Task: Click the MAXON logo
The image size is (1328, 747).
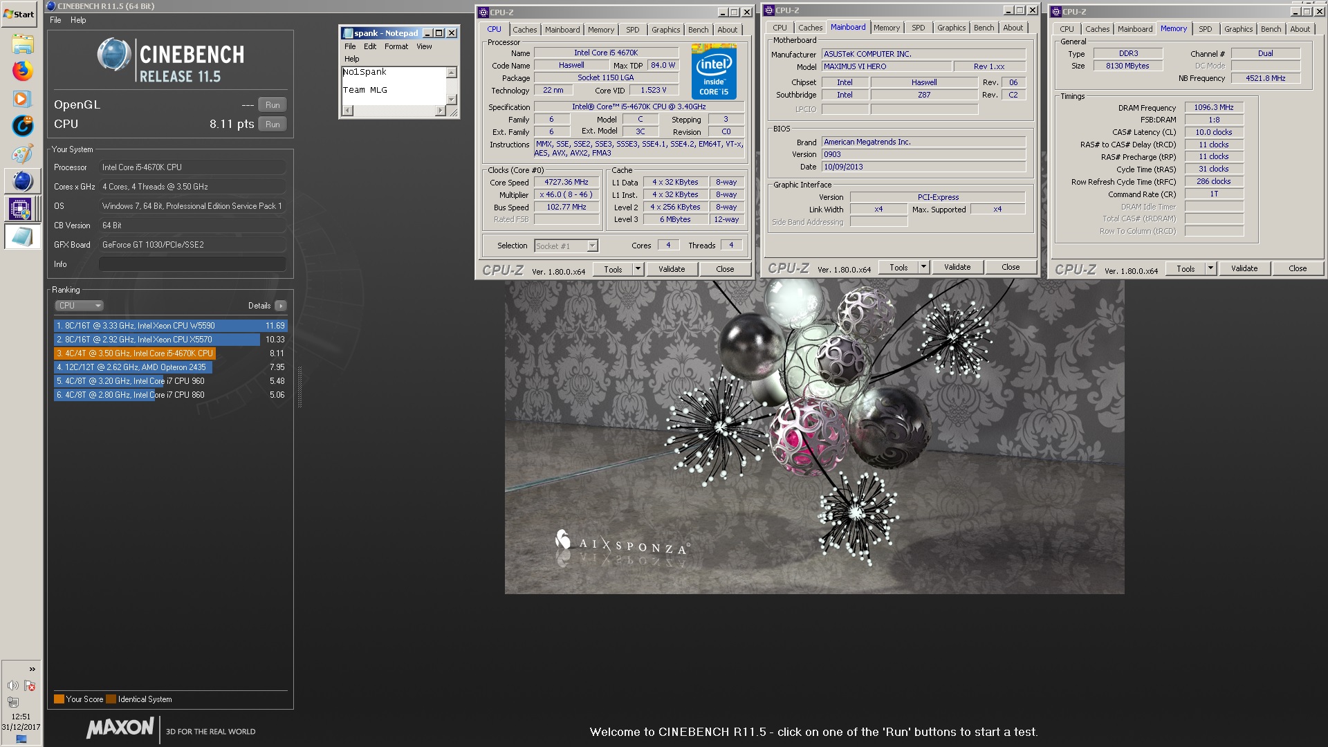Action: (x=120, y=728)
